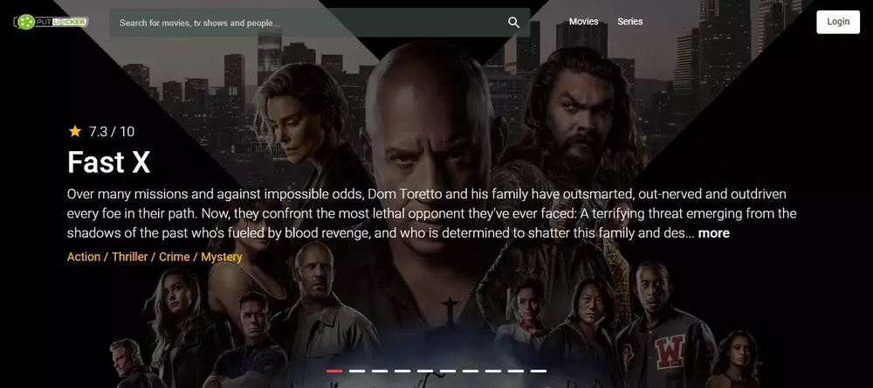
Task: Click the Login button
Action: [x=838, y=22]
